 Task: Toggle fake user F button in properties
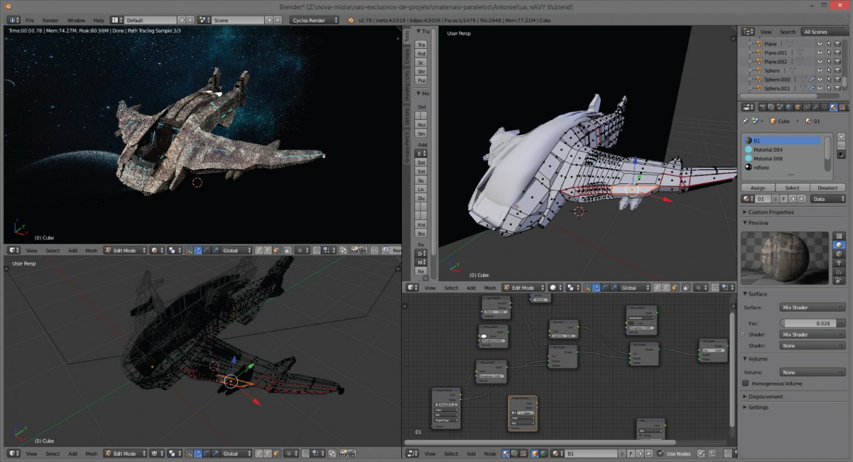[x=784, y=199]
